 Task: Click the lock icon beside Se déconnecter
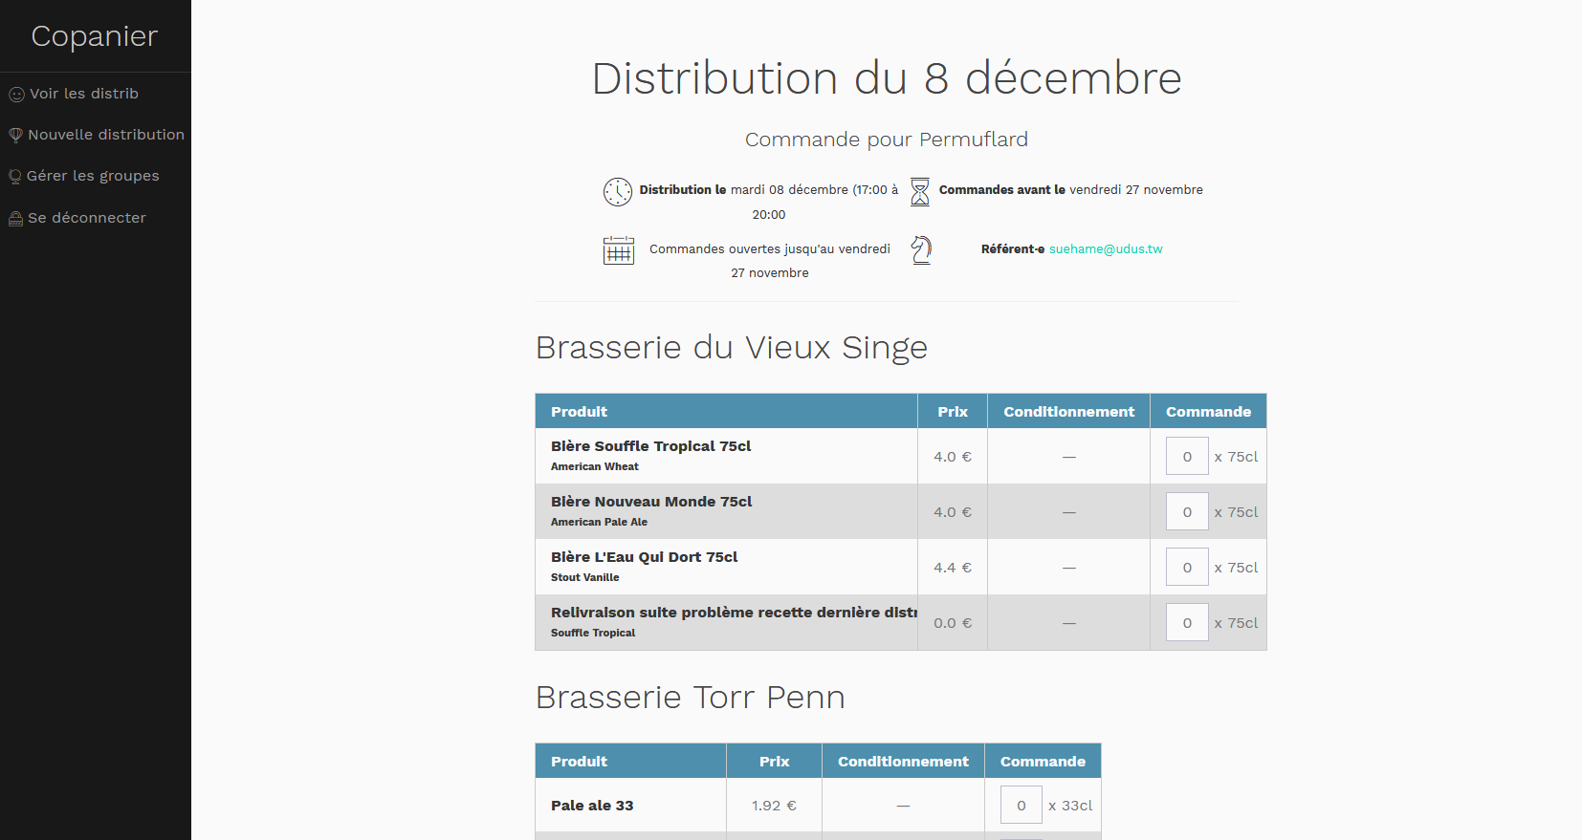(15, 219)
